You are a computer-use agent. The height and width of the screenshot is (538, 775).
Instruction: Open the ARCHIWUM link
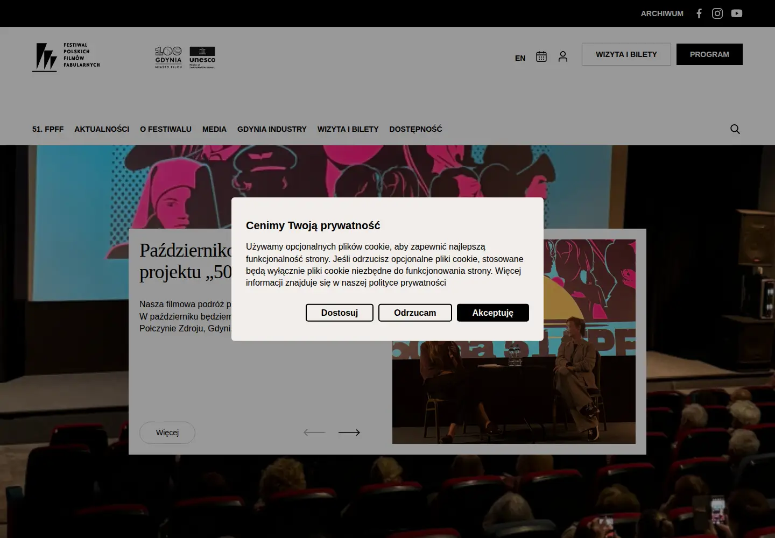pos(662,13)
